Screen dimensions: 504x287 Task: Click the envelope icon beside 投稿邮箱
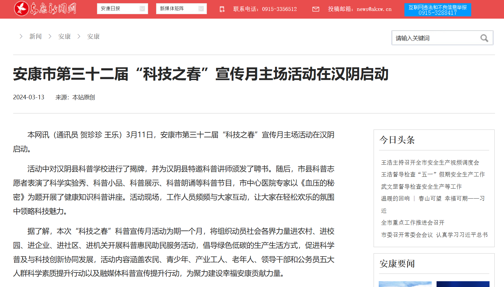316,9
